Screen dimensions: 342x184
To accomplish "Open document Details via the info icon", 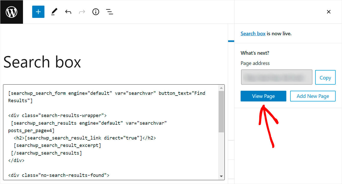I will pyautogui.click(x=96, y=12).
